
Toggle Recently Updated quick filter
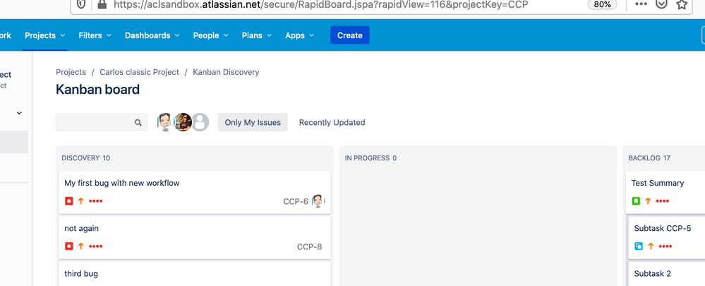click(332, 122)
